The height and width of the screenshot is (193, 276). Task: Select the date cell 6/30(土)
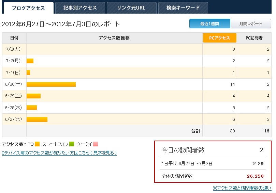(x=14, y=84)
